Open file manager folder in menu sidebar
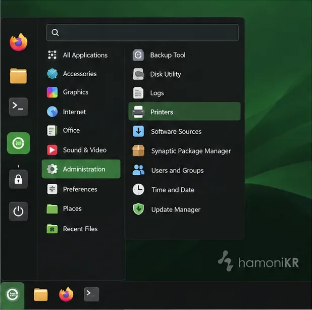 pyautogui.click(x=18, y=76)
